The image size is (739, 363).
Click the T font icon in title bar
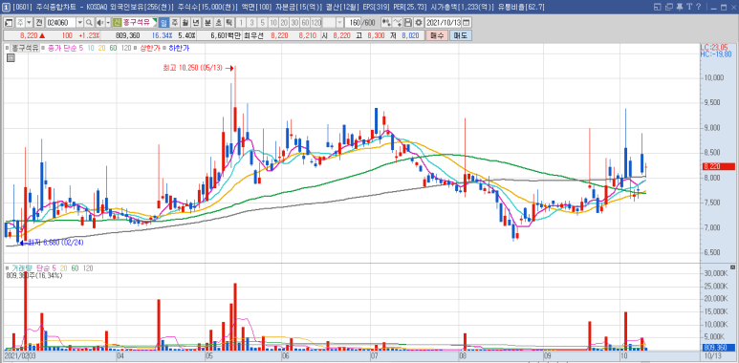(689, 7)
